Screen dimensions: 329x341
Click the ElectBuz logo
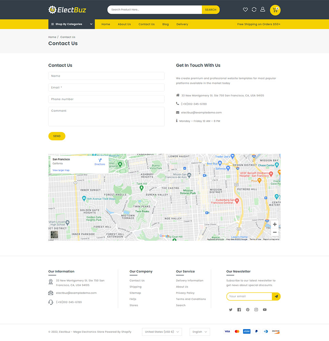click(67, 10)
